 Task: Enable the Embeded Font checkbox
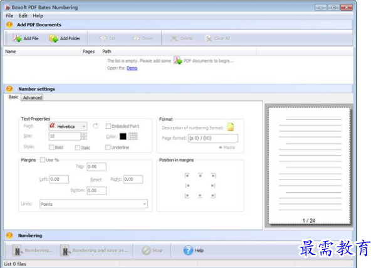coord(108,126)
